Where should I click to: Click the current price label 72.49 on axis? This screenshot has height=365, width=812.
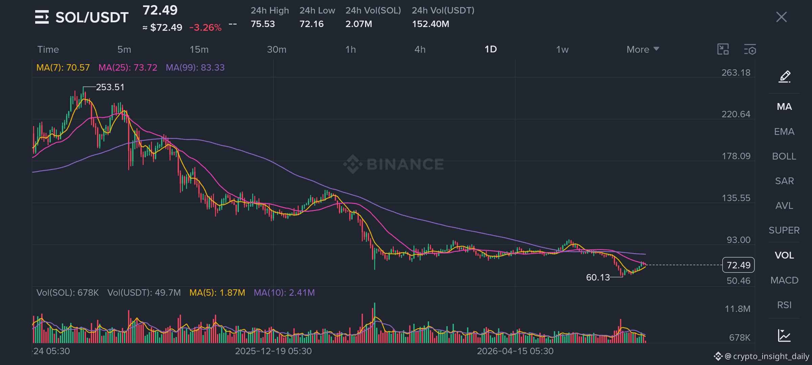(738, 265)
